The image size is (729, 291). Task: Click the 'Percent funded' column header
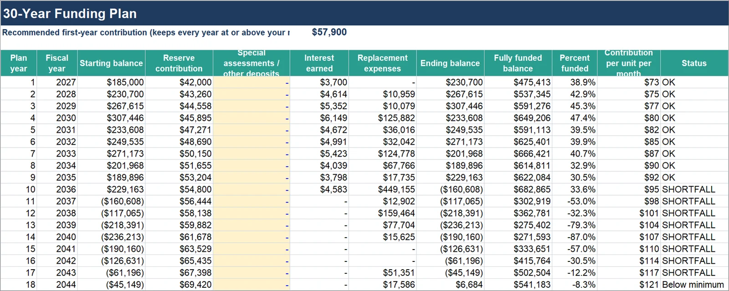[x=575, y=63]
